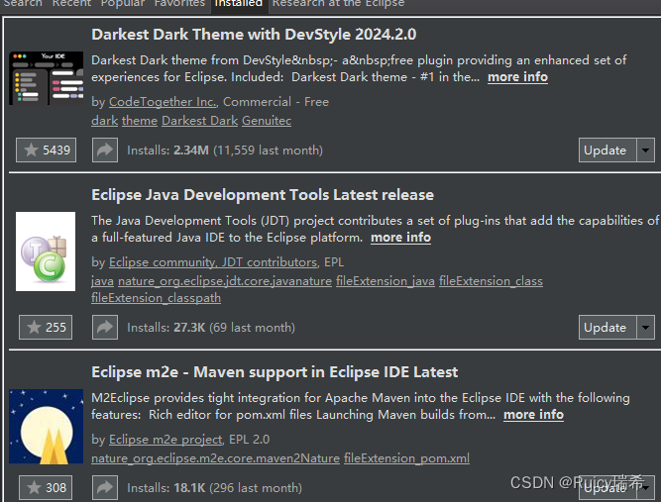Switch to the Favorites tab

coord(179,3)
